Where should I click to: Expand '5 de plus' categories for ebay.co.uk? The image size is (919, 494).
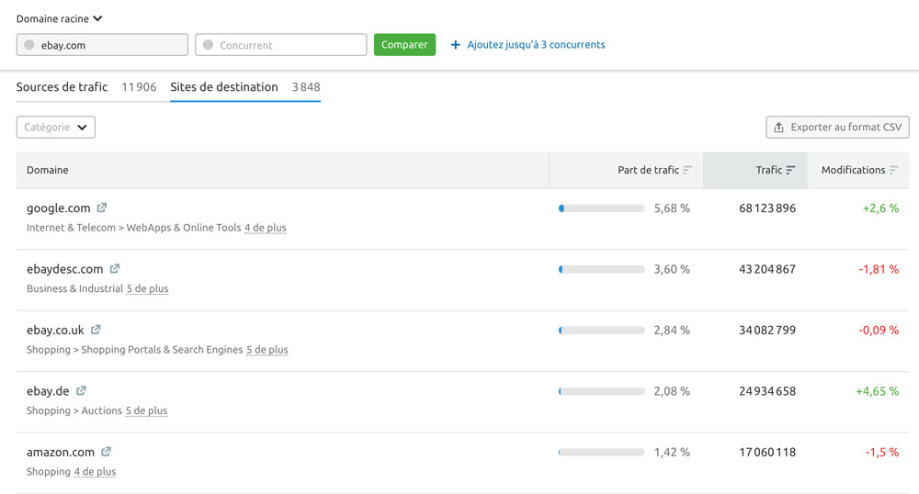pyautogui.click(x=267, y=350)
